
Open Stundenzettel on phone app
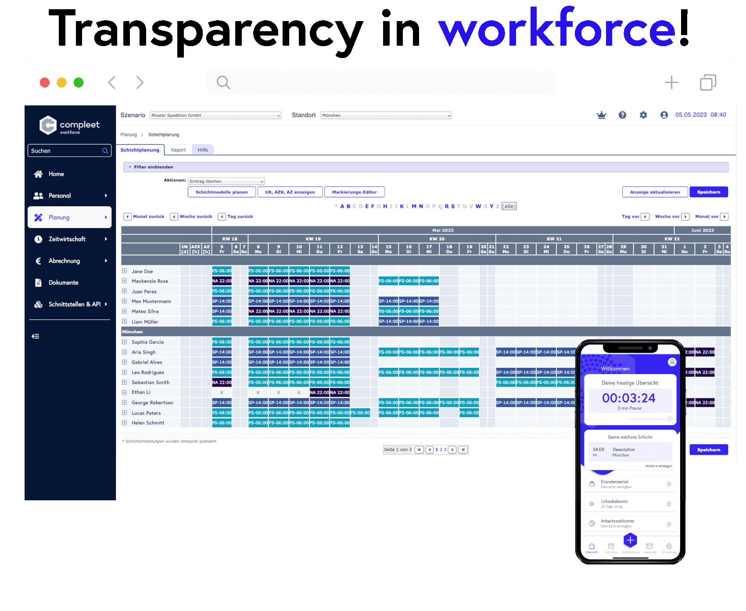630,484
